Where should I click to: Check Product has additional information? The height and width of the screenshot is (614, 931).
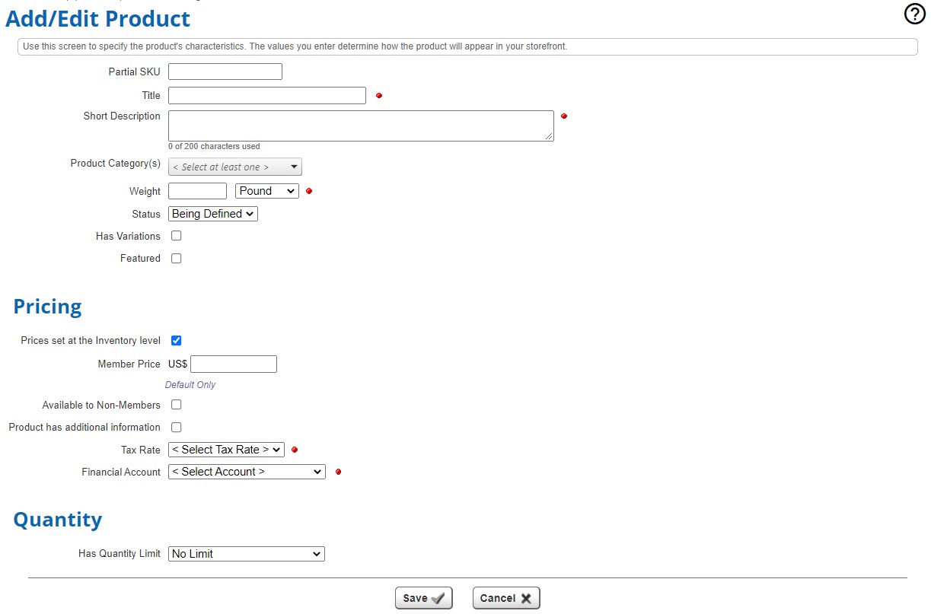click(176, 427)
